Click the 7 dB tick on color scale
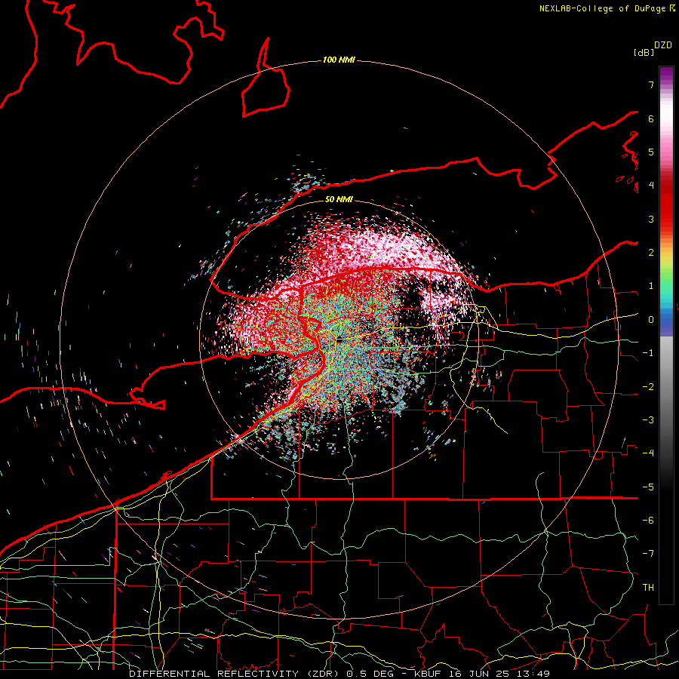The width and height of the screenshot is (679, 679). (x=651, y=84)
